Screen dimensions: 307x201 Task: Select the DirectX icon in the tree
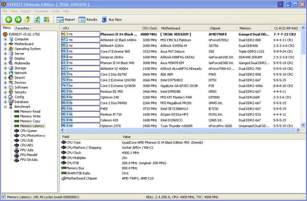11,78
